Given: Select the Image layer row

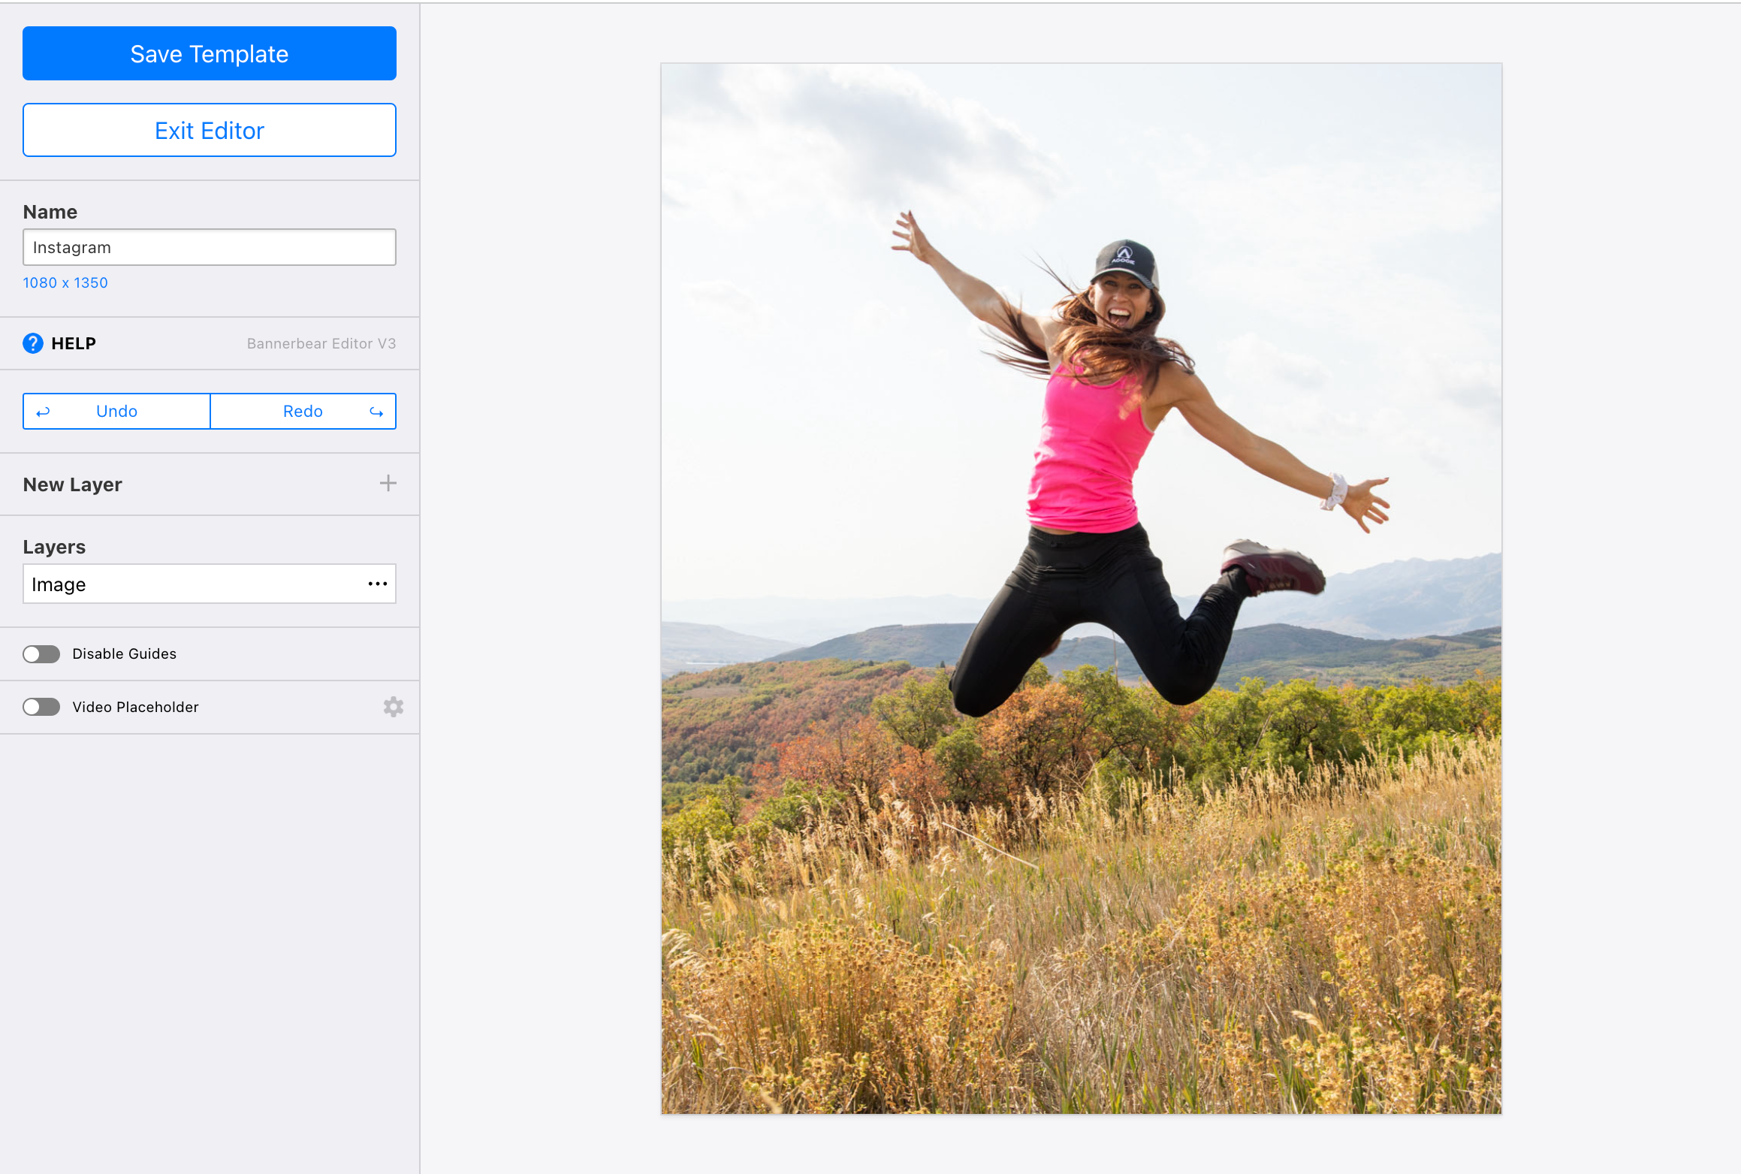Looking at the screenshot, I should coord(210,584).
